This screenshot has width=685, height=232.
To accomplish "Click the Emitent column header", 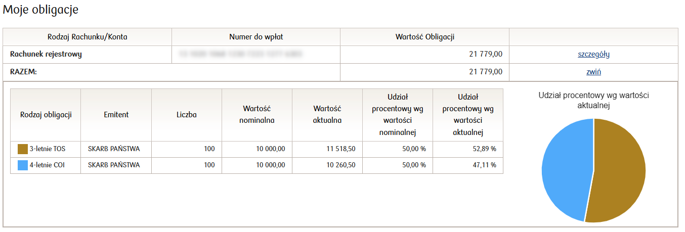I will coord(116,115).
